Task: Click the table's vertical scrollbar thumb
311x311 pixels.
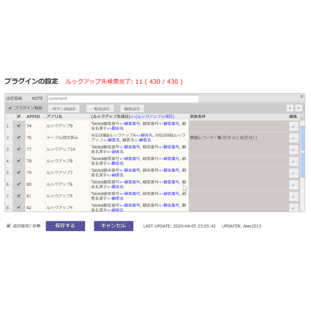Action: pos(303,152)
